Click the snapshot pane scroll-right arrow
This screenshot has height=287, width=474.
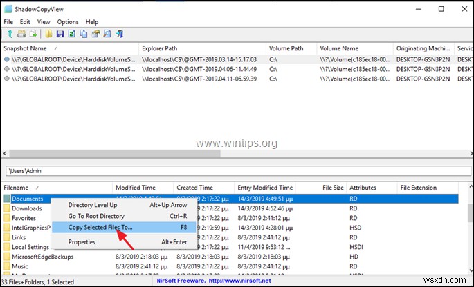471,153
